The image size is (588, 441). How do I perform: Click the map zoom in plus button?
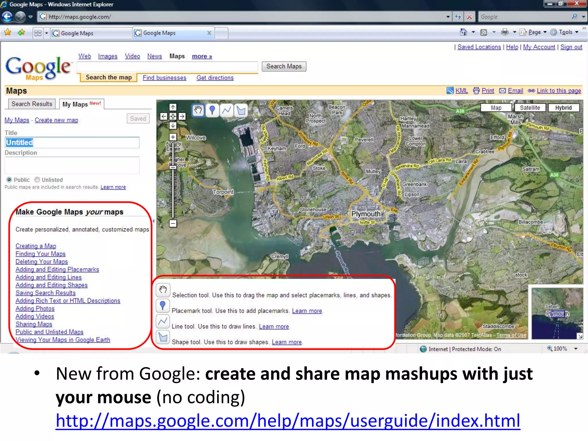click(173, 137)
